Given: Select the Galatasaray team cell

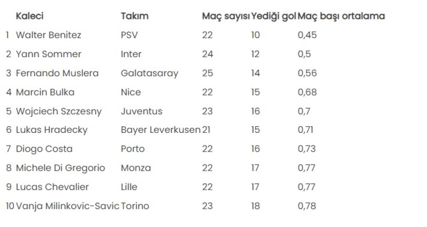Looking at the screenshot, I should pos(149,73).
